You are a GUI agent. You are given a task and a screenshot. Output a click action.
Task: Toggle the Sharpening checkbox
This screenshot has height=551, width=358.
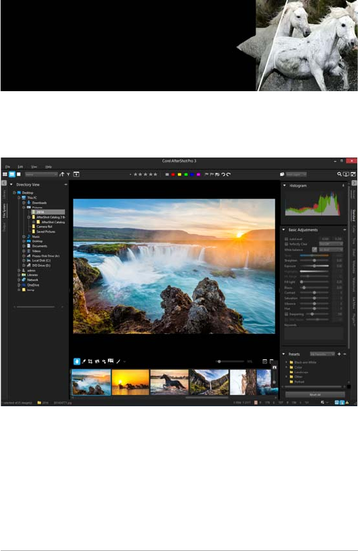[x=286, y=314]
